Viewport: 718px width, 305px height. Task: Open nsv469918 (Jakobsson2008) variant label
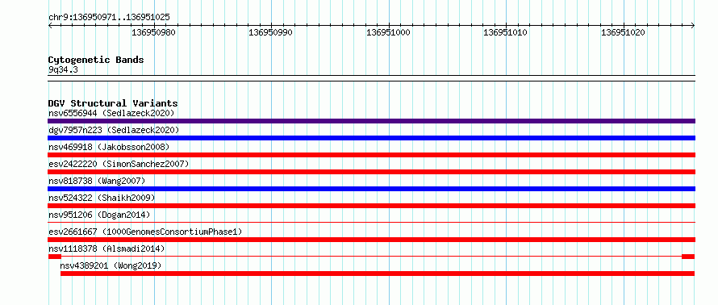tap(109, 147)
